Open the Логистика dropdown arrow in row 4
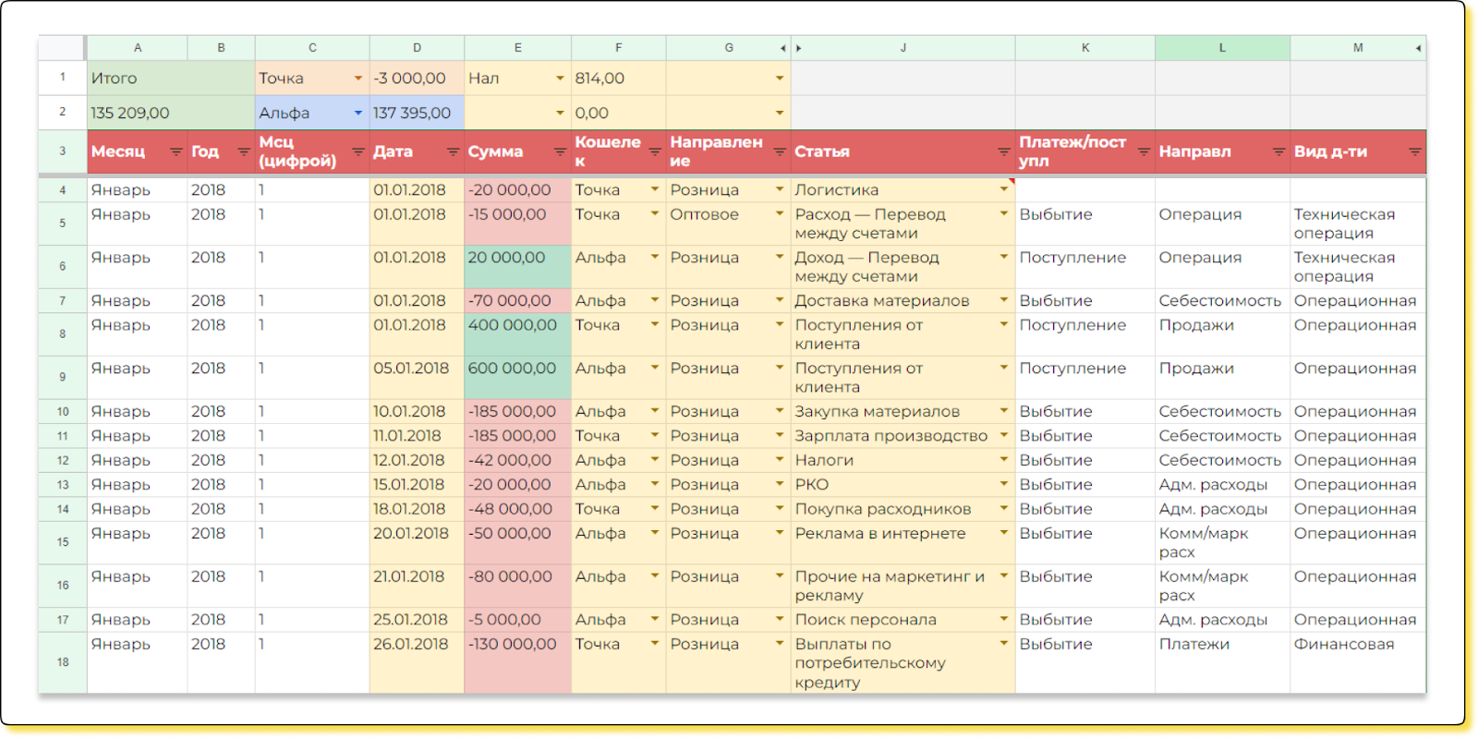The height and width of the screenshot is (738, 1478). pos(1003,189)
